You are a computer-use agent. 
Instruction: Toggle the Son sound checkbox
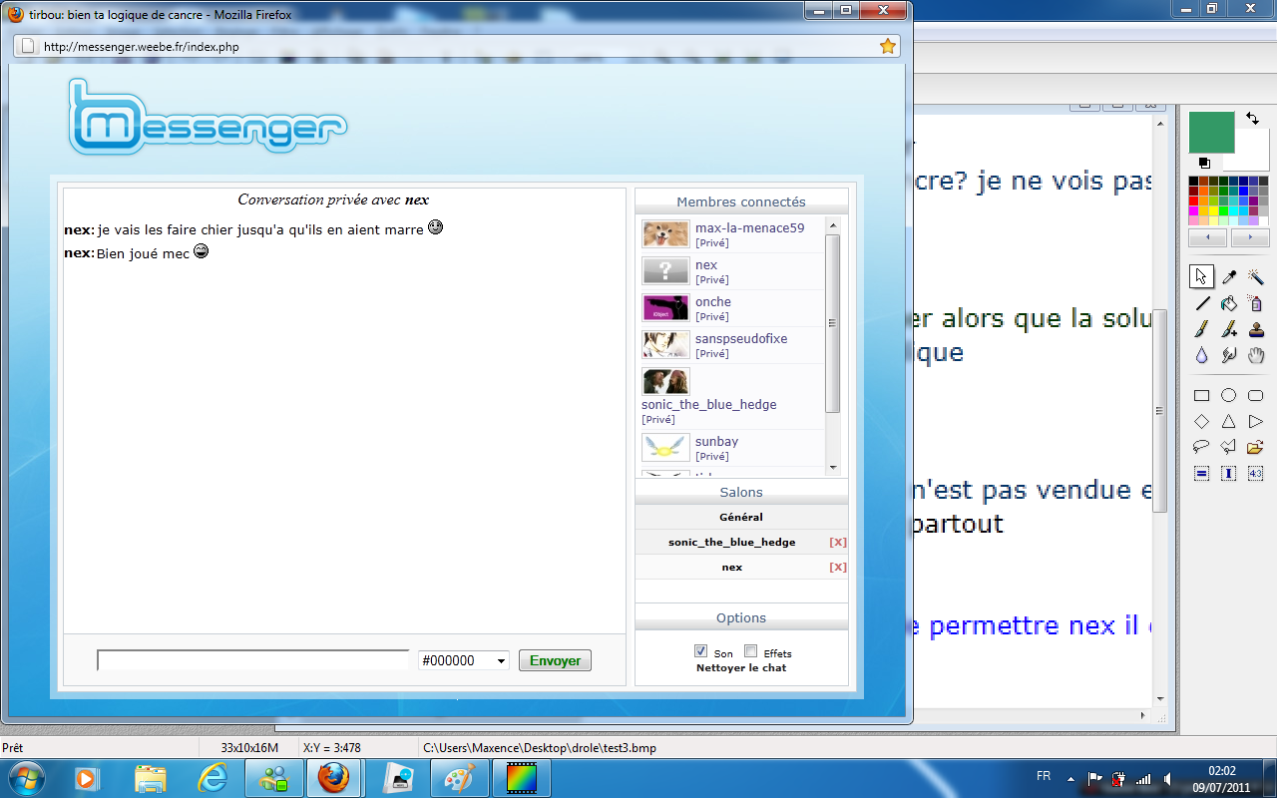click(x=700, y=651)
